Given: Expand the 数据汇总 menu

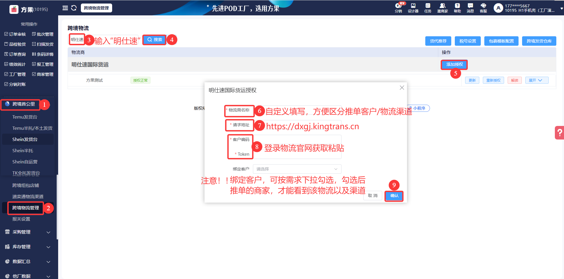Looking at the screenshot, I should coord(28,262).
